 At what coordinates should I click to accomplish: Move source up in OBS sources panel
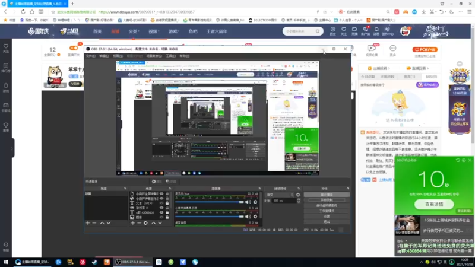pyautogui.click(x=154, y=223)
